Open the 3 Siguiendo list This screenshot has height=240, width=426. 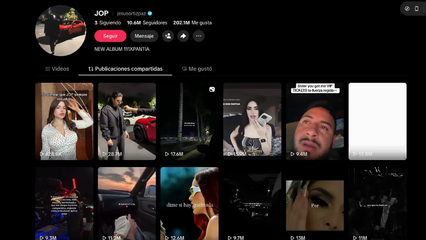tap(108, 22)
